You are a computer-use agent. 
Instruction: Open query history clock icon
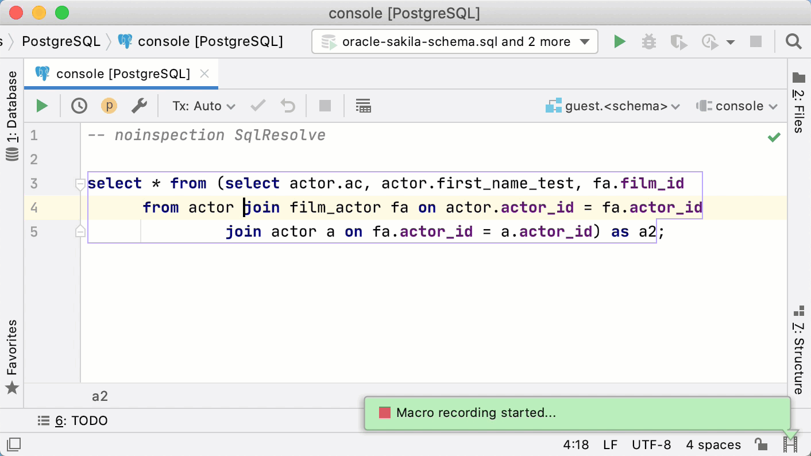(x=79, y=106)
